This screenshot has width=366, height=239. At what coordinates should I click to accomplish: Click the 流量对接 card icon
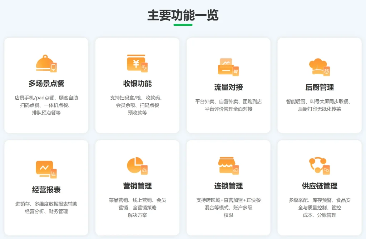click(x=228, y=67)
